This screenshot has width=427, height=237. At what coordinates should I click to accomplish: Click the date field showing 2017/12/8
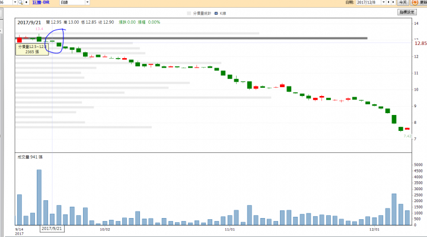click(x=369, y=2)
